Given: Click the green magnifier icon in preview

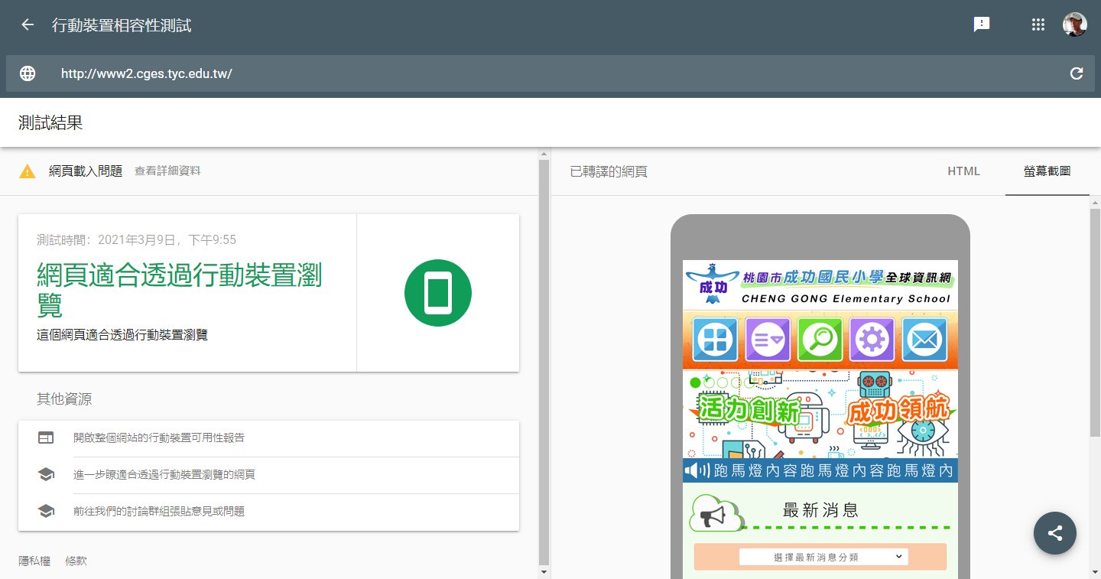Looking at the screenshot, I should tap(820, 340).
